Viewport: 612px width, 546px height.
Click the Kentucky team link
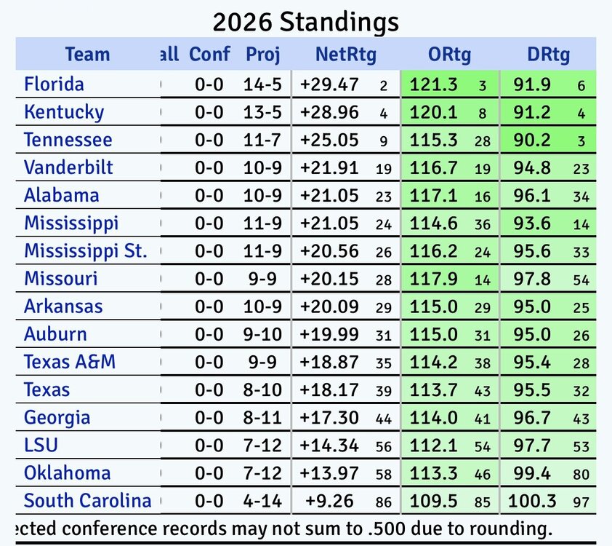[64, 112]
